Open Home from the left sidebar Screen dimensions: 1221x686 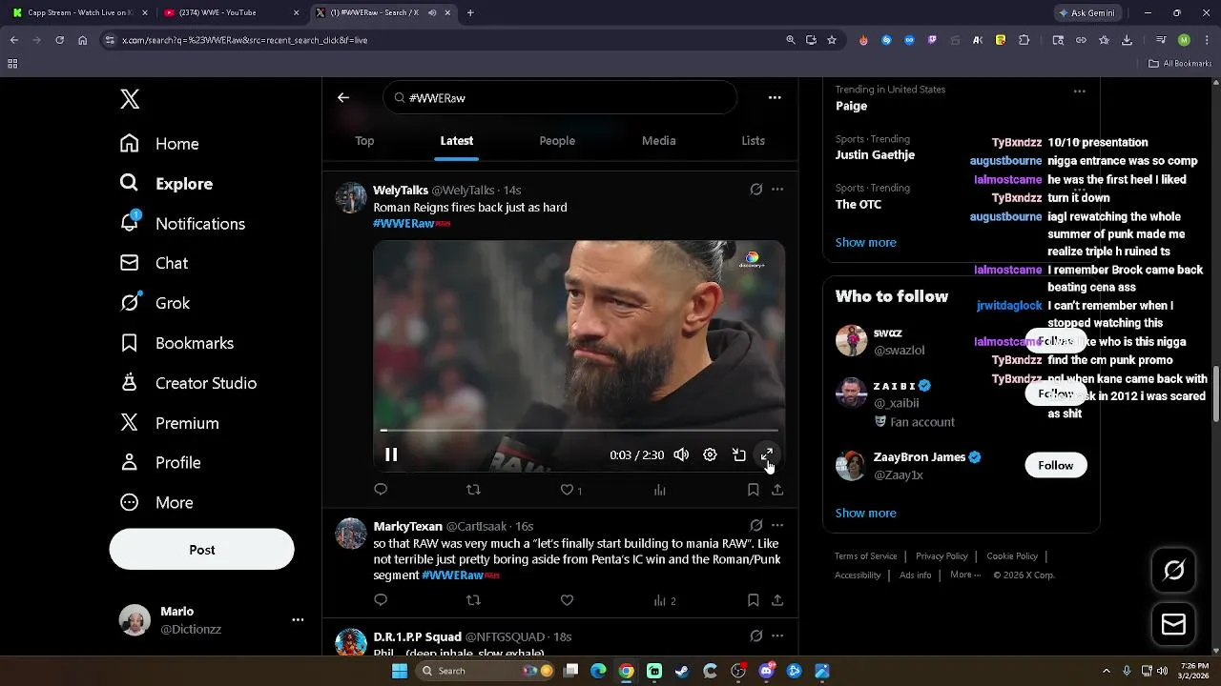point(159,144)
